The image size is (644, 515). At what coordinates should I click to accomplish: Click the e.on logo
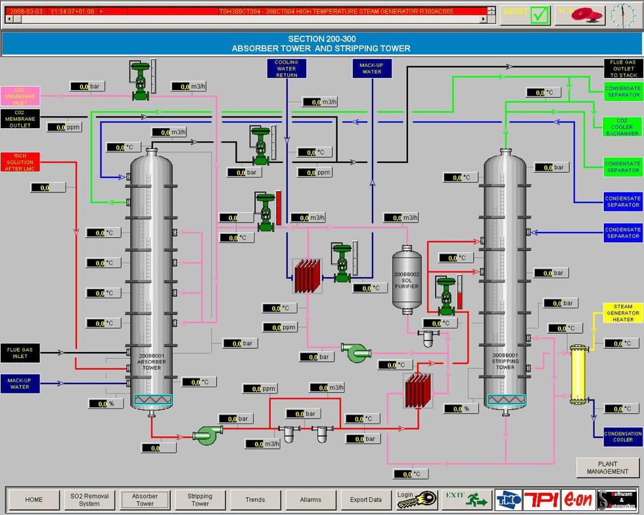pyautogui.click(x=578, y=500)
